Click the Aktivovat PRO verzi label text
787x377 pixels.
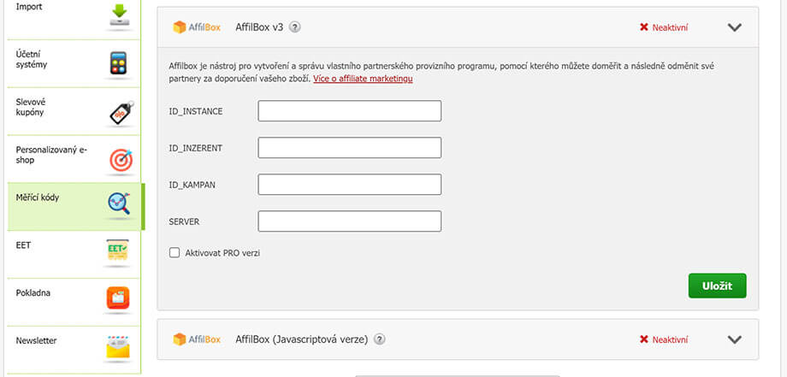pyautogui.click(x=222, y=253)
